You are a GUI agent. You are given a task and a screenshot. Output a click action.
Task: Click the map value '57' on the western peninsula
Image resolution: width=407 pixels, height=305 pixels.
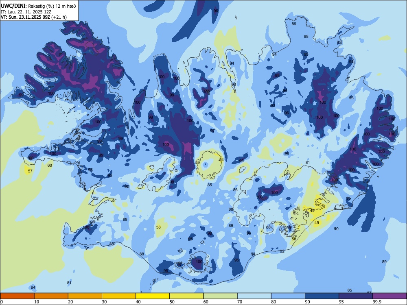pyautogui.click(x=30, y=171)
